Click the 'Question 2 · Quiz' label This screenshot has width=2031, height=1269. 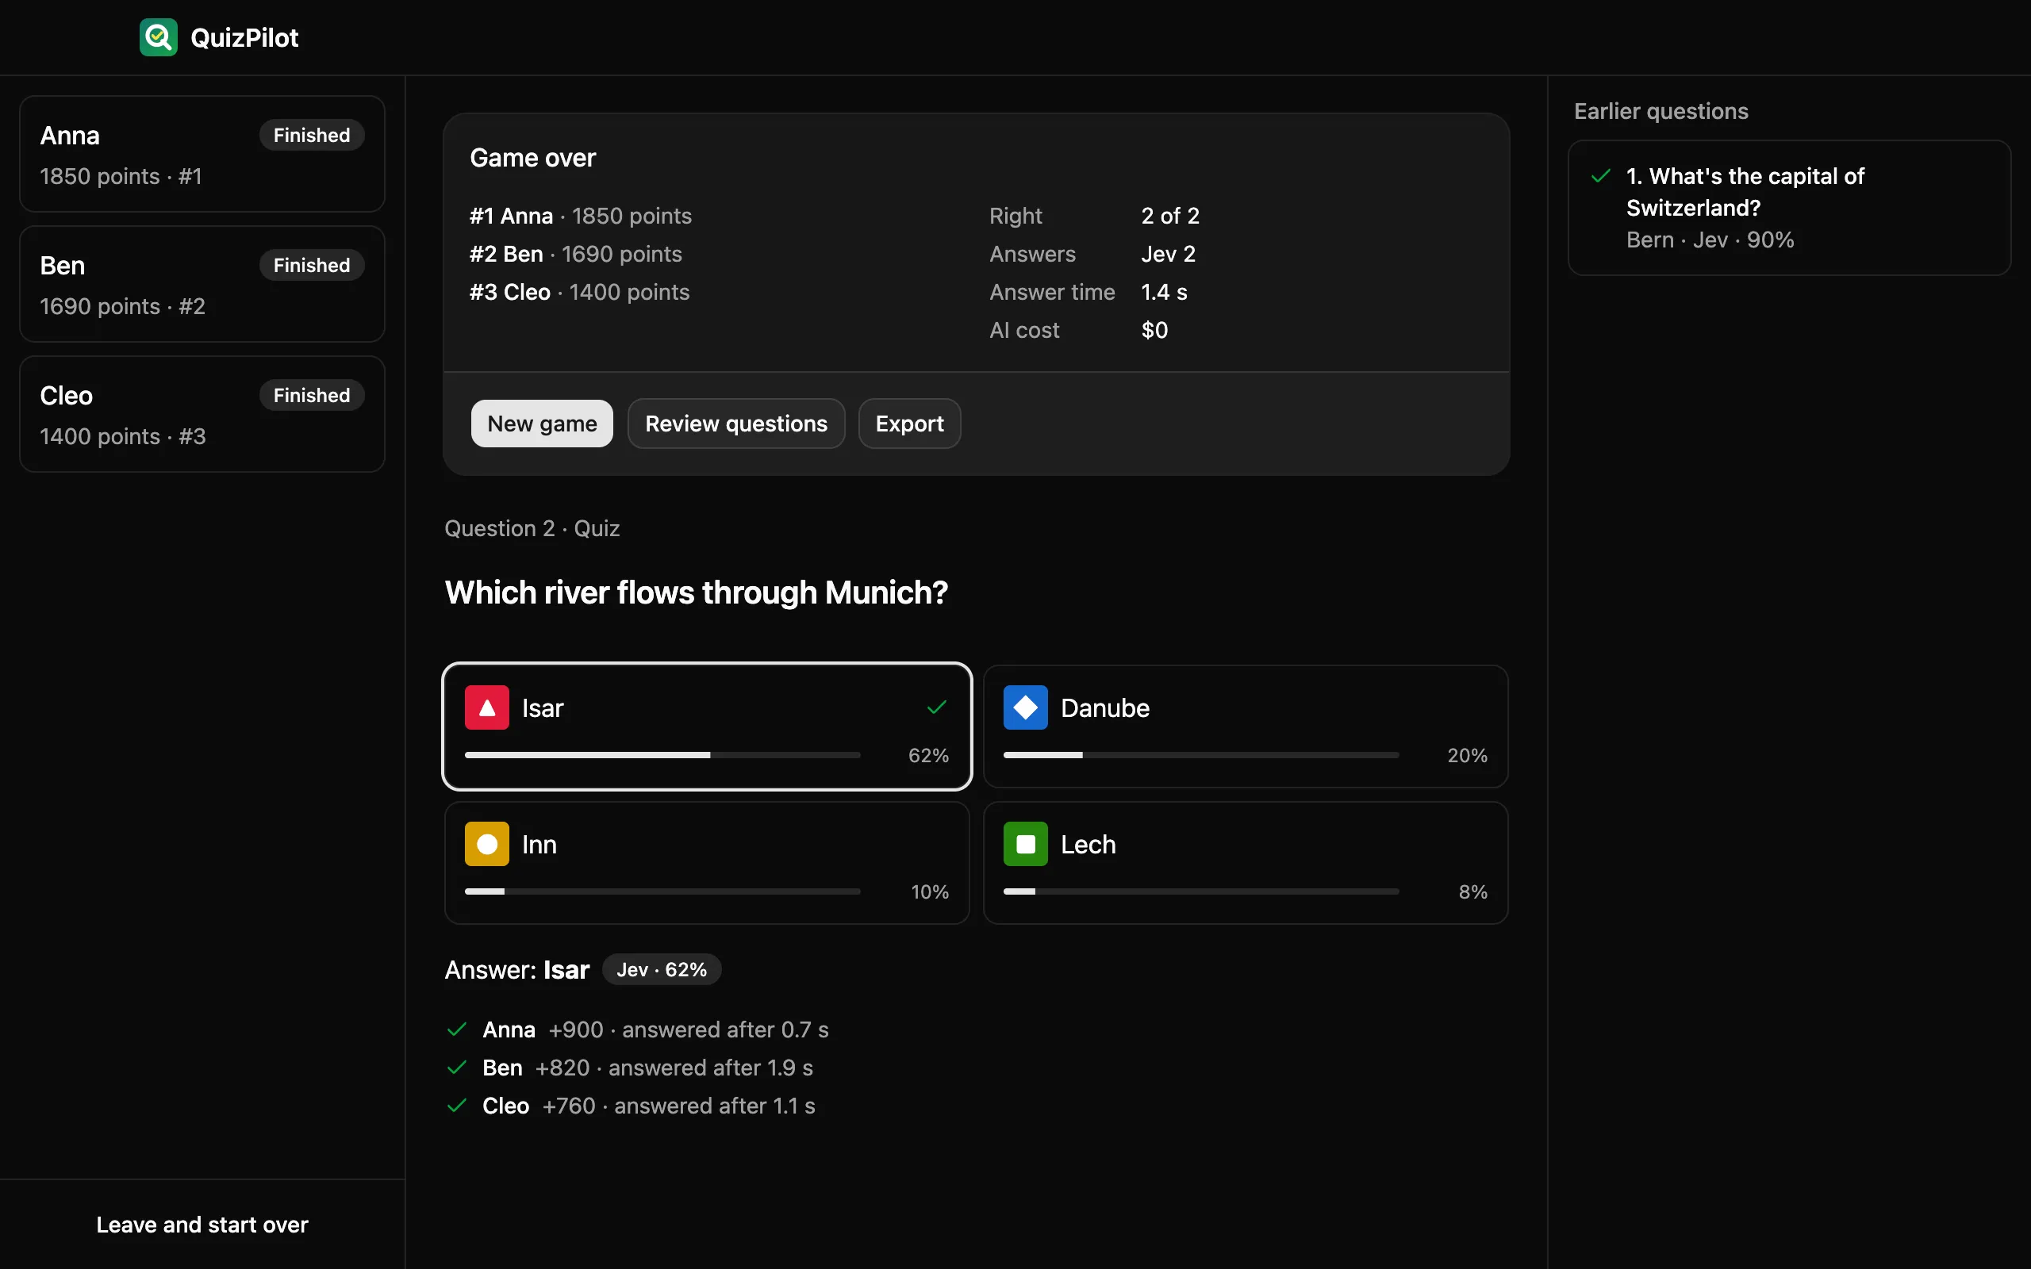click(532, 528)
